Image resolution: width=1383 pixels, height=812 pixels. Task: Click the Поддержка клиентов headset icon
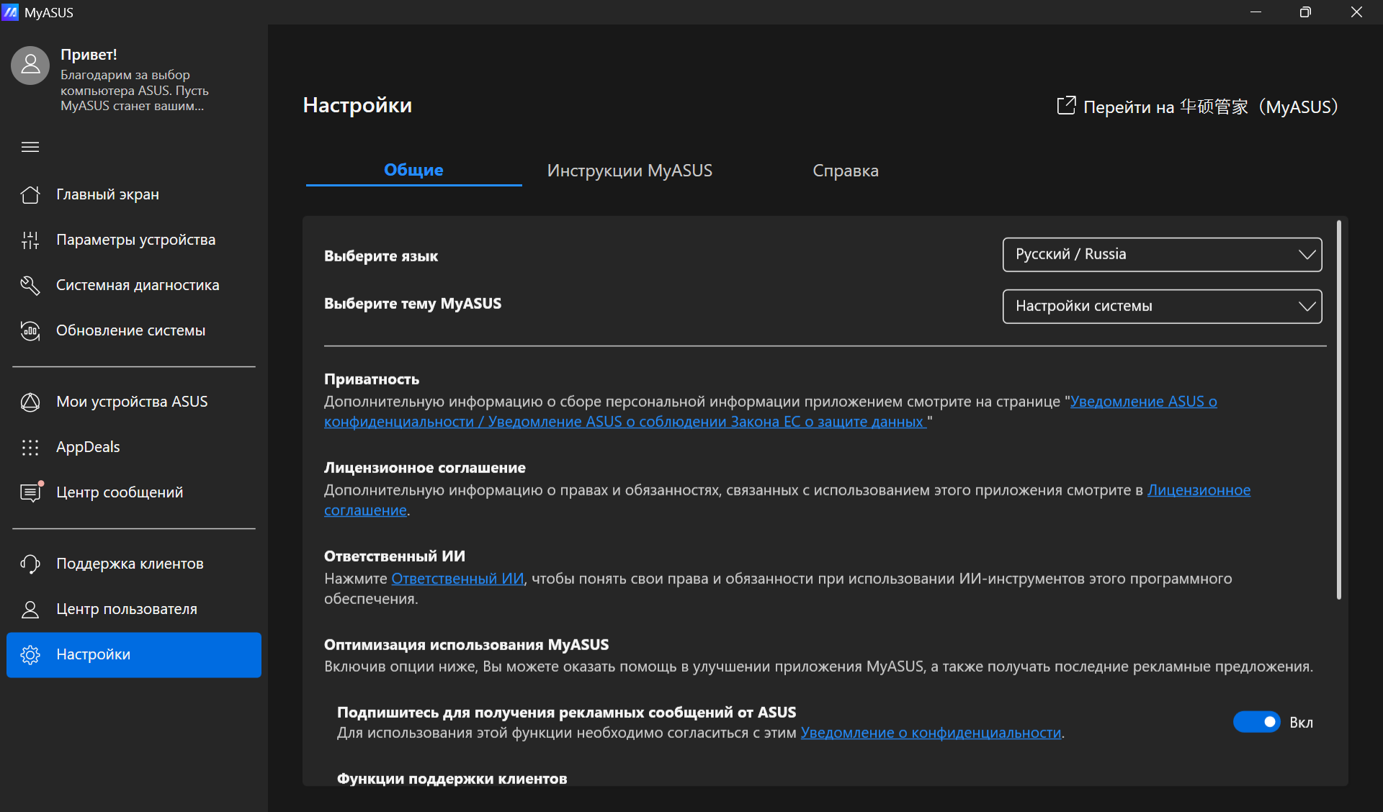[x=30, y=564]
